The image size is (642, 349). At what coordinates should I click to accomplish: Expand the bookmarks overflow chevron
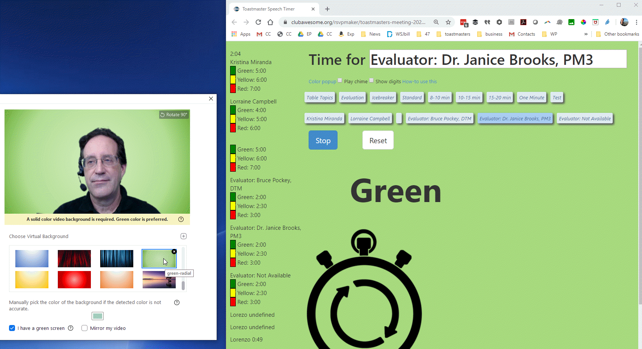point(586,34)
